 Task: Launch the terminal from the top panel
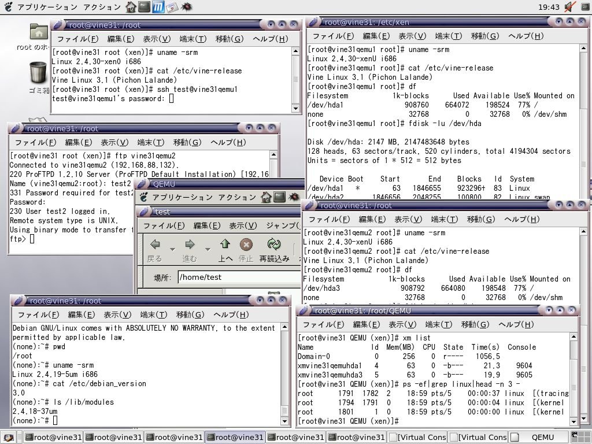tap(145, 7)
